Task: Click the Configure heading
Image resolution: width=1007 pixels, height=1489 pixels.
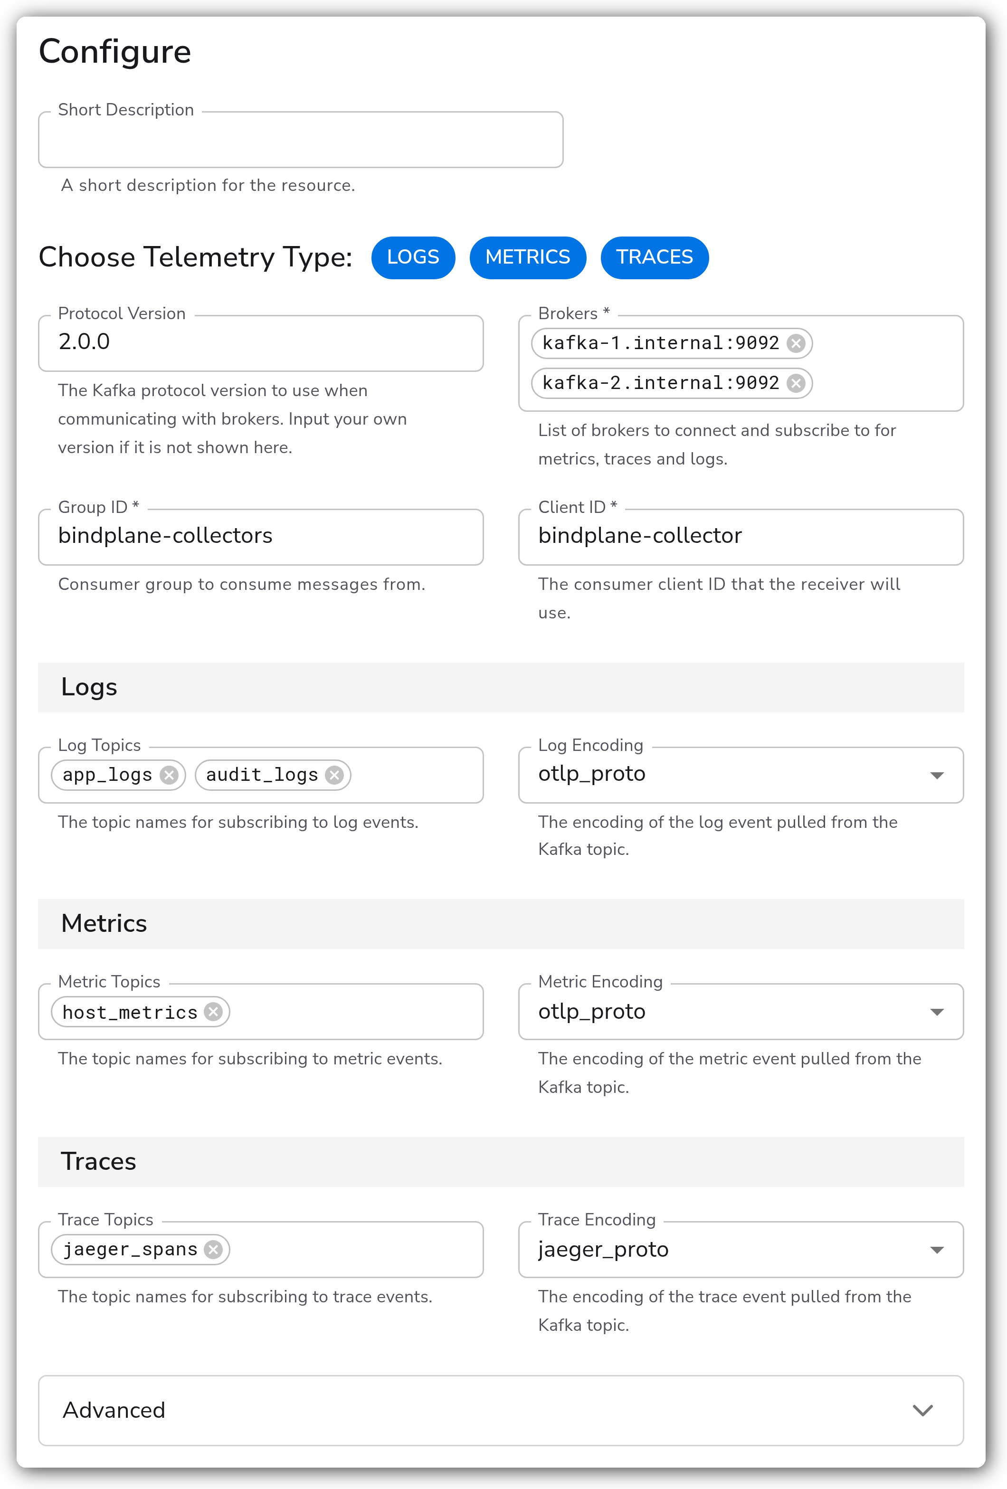Action: pyautogui.click(x=115, y=52)
